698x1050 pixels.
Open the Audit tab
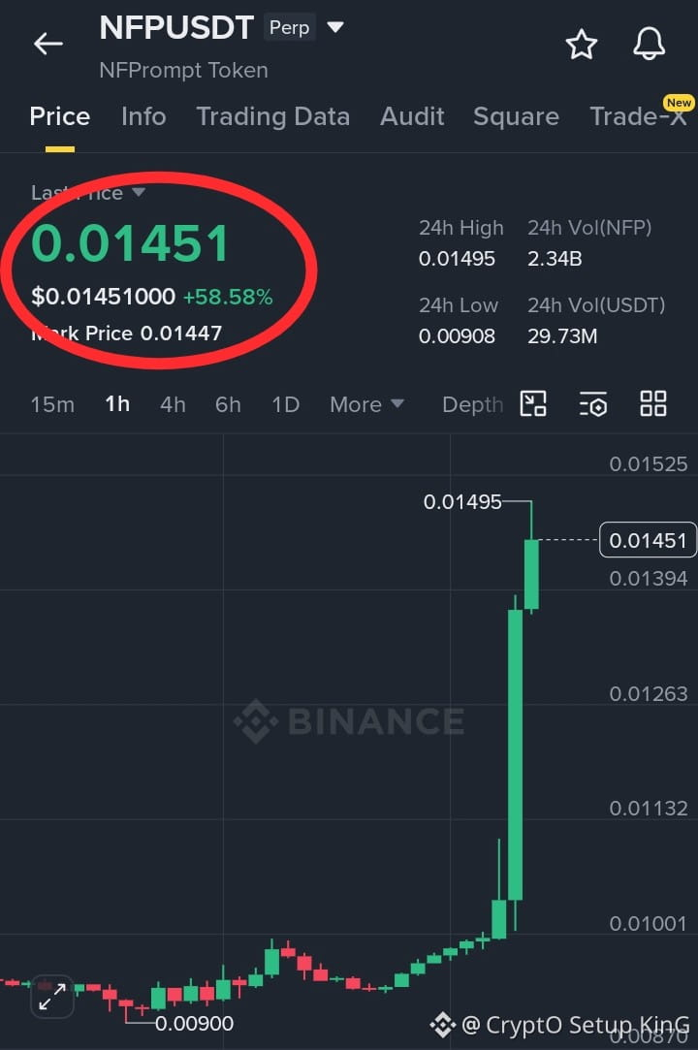412,116
